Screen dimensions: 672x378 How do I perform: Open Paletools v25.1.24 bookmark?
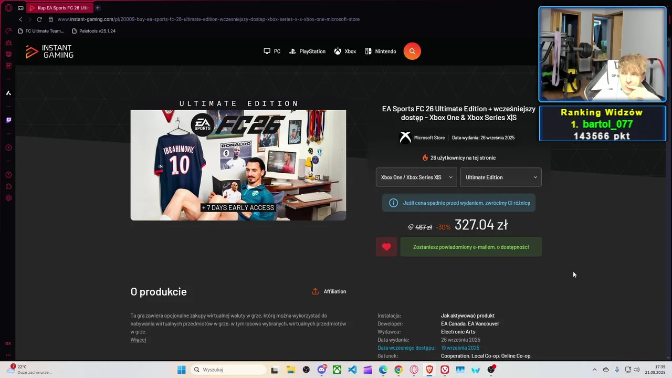click(x=93, y=31)
